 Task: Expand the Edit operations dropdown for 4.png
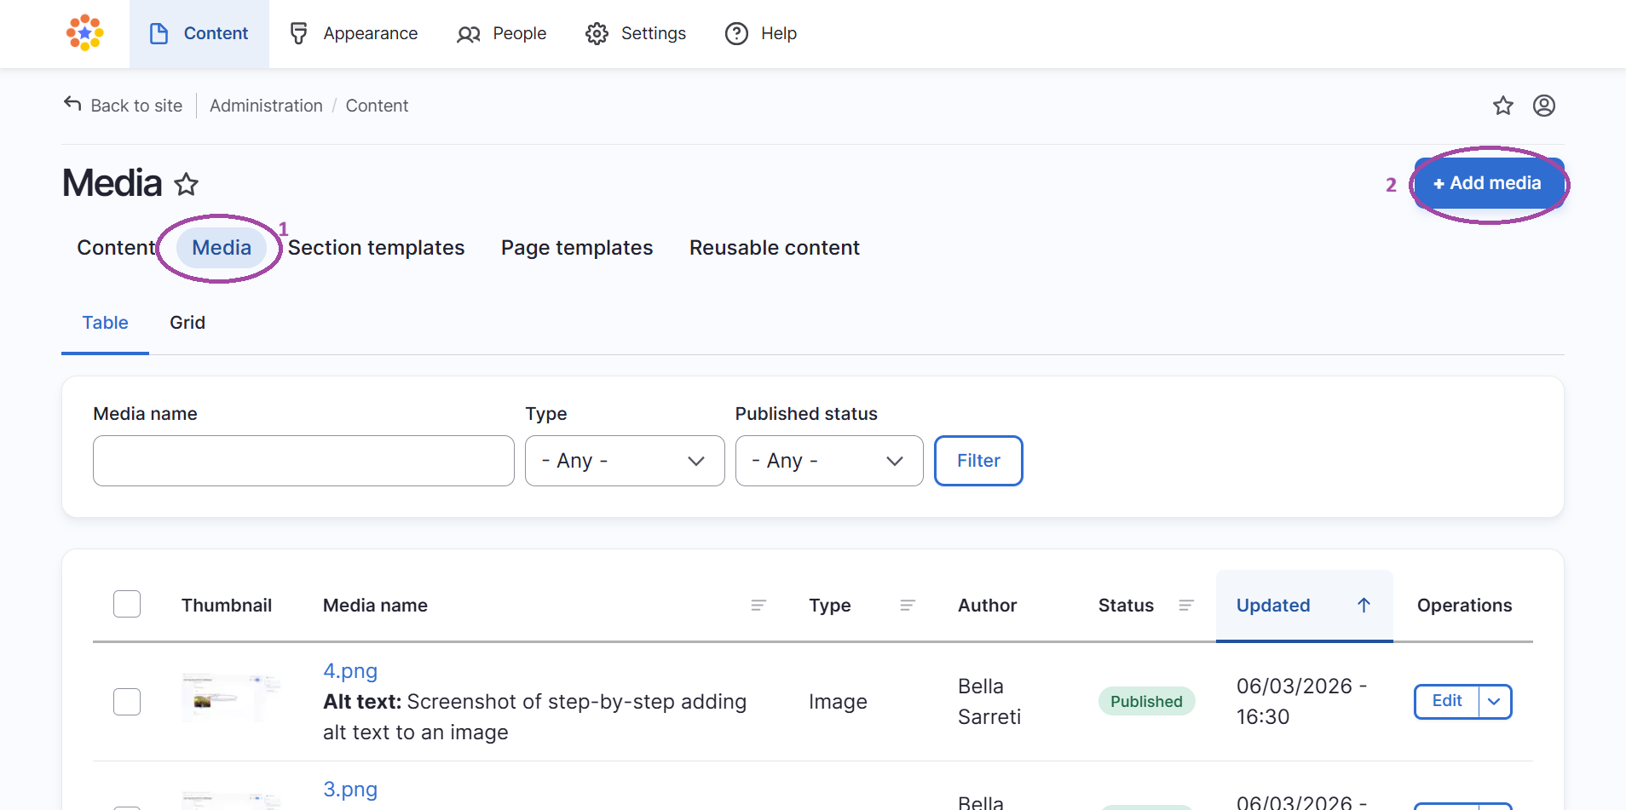[x=1493, y=701]
